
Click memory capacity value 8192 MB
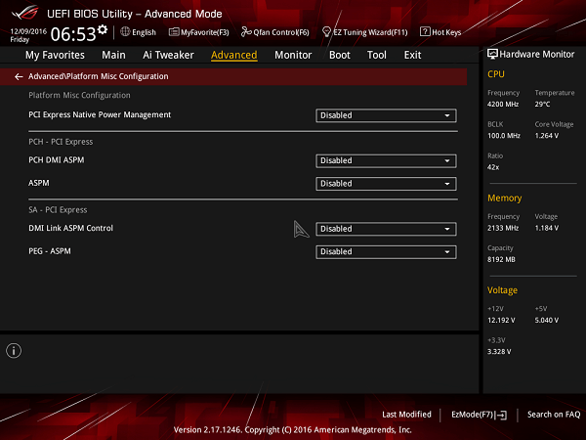point(501,259)
